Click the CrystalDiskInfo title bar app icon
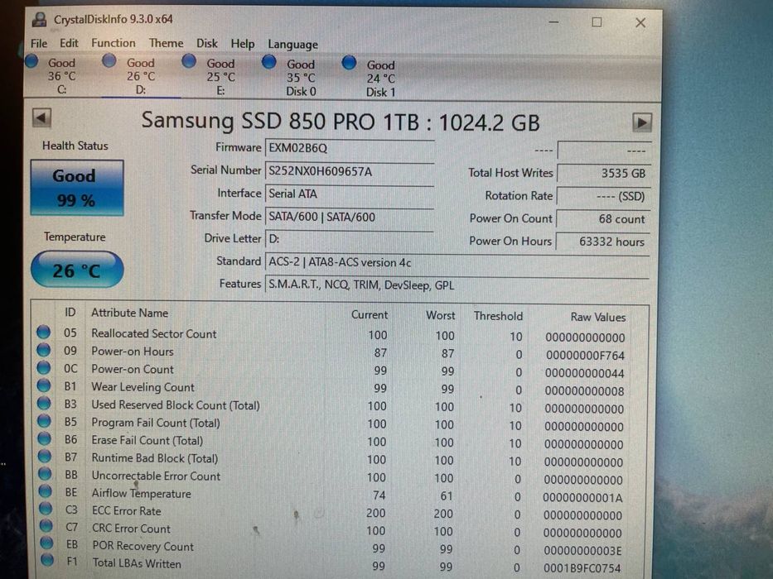 pyautogui.click(x=40, y=20)
